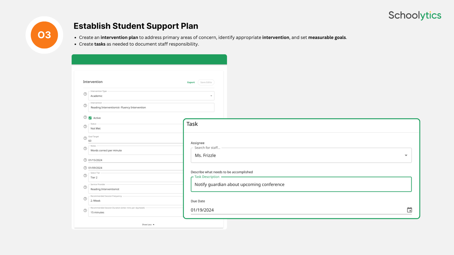
Task: Click help icon next to Active checkbox
Action: (85, 117)
